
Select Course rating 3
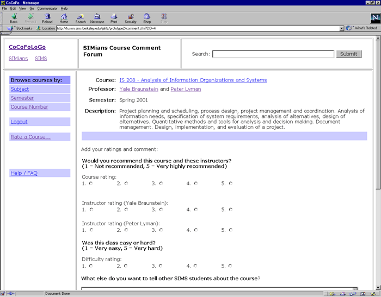(161, 184)
